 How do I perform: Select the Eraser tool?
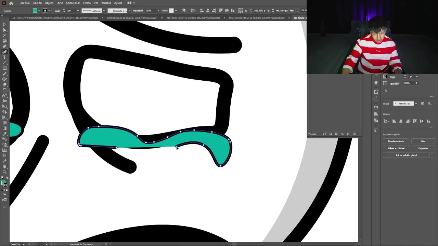click(x=4, y=85)
